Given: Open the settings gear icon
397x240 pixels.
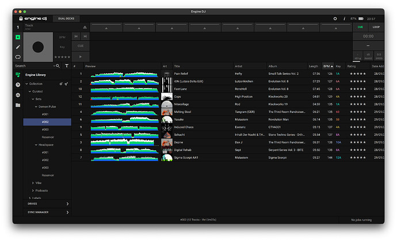Looking at the screenshot, I should (335, 18).
